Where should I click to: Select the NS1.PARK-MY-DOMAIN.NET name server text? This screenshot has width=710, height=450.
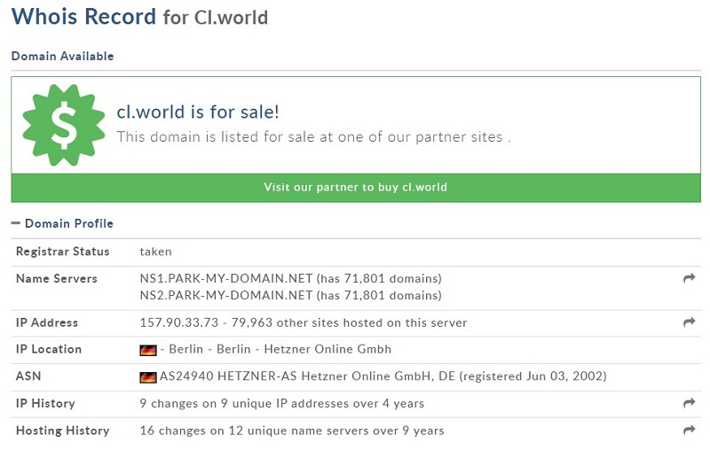[226, 278]
